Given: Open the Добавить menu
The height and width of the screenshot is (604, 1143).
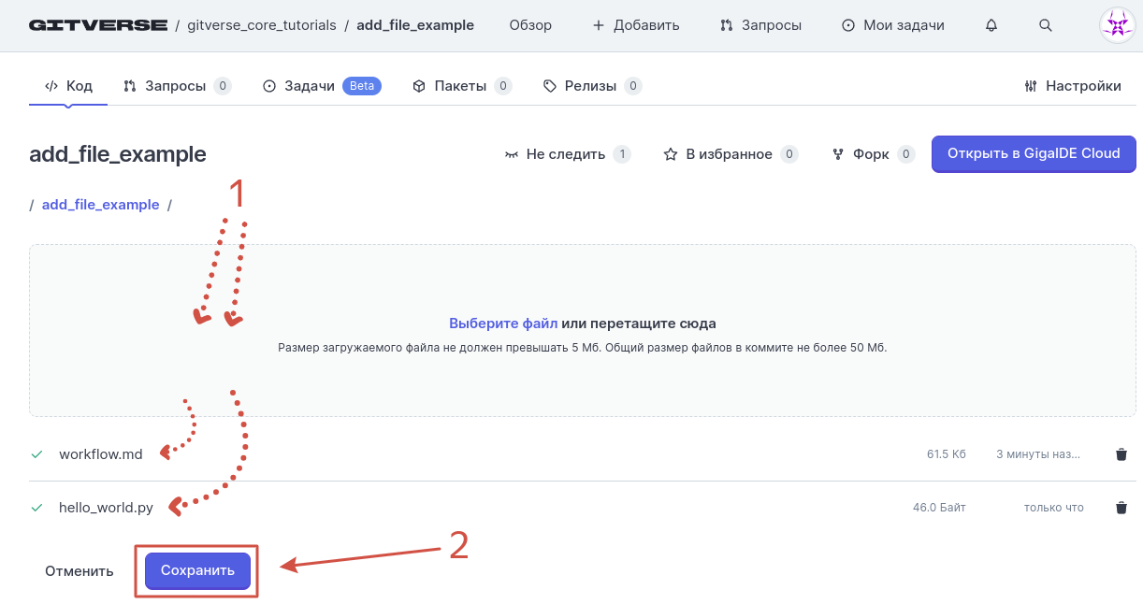Looking at the screenshot, I should click(x=636, y=25).
